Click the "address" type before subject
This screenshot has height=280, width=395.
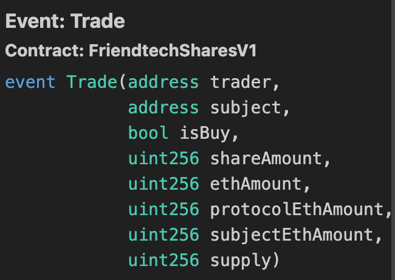163,108
